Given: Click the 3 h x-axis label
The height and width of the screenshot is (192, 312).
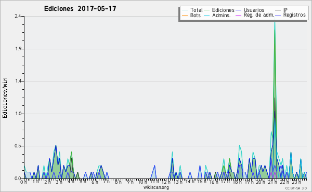Looking at the screenshot, I should point(59,182).
